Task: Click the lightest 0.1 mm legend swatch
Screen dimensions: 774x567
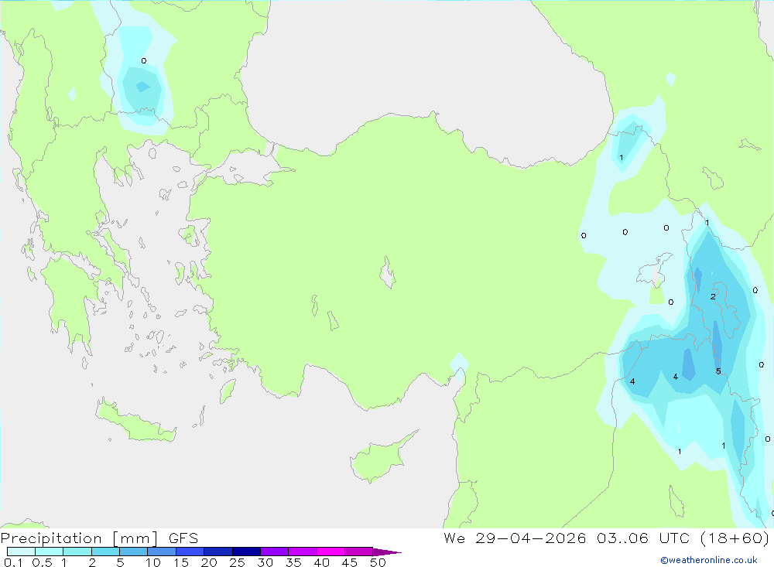Action: click(21, 552)
